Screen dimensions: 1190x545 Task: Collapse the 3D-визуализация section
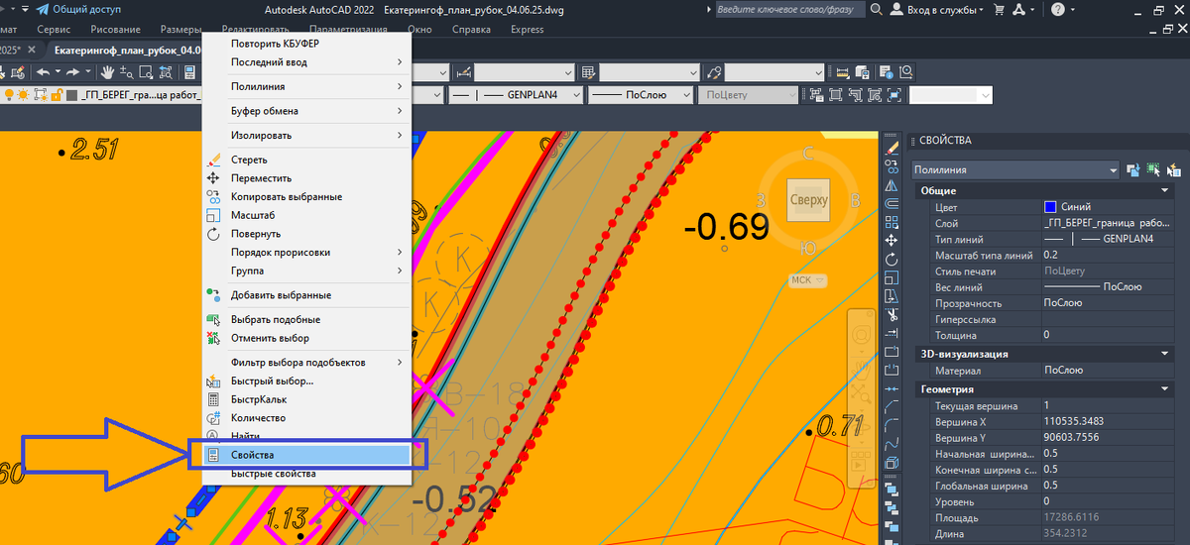[1164, 354]
